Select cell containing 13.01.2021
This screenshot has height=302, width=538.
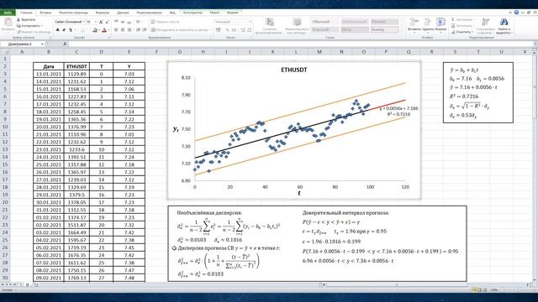(49, 74)
